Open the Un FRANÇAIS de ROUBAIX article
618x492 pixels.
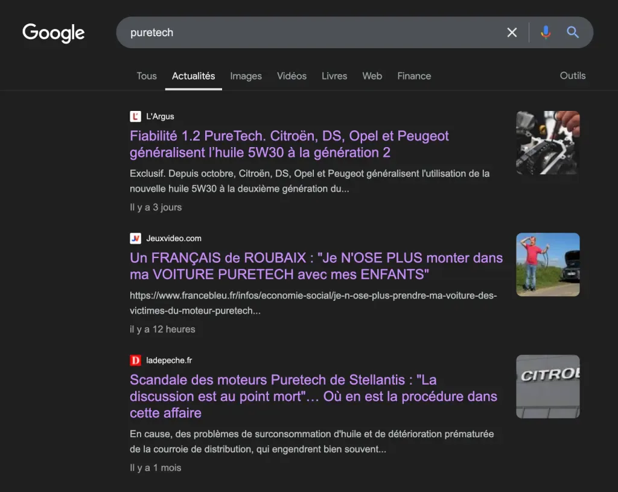click(x=316, y=266)
